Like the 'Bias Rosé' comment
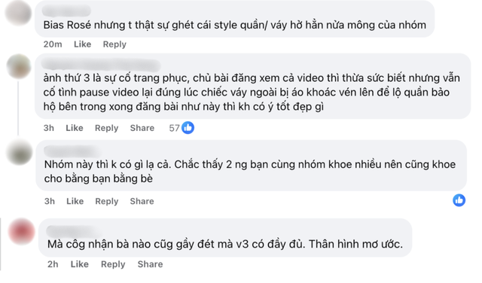The width and height of the screenshot is (482, 283). tap(82, 44)
